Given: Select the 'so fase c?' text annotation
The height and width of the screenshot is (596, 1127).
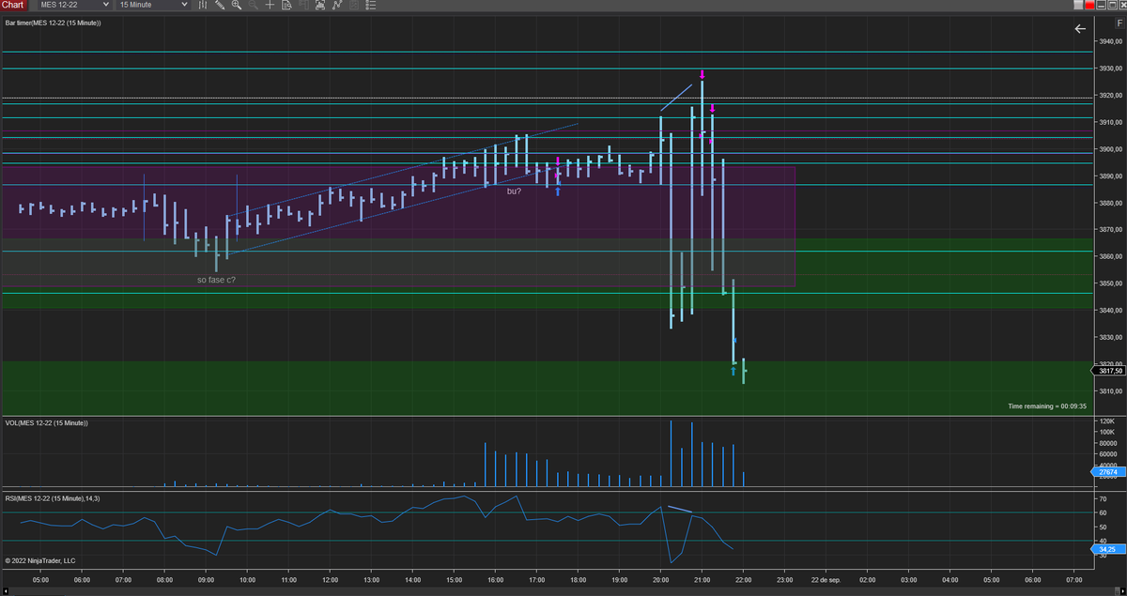Looking at the screenshot, I should pyautogui.click(x=216, y=280).
